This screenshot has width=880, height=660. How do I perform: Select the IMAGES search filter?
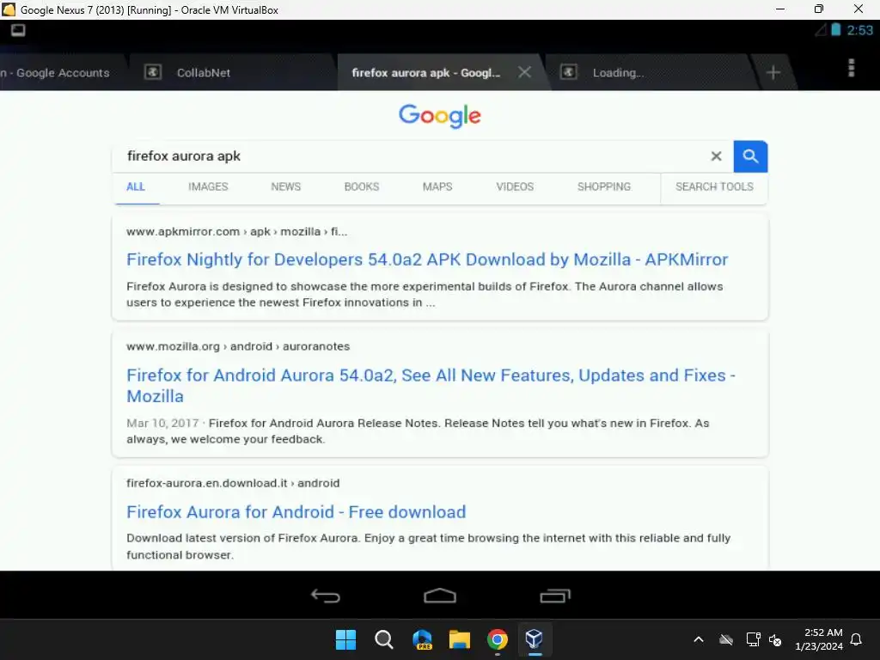(x=208, y=186)
